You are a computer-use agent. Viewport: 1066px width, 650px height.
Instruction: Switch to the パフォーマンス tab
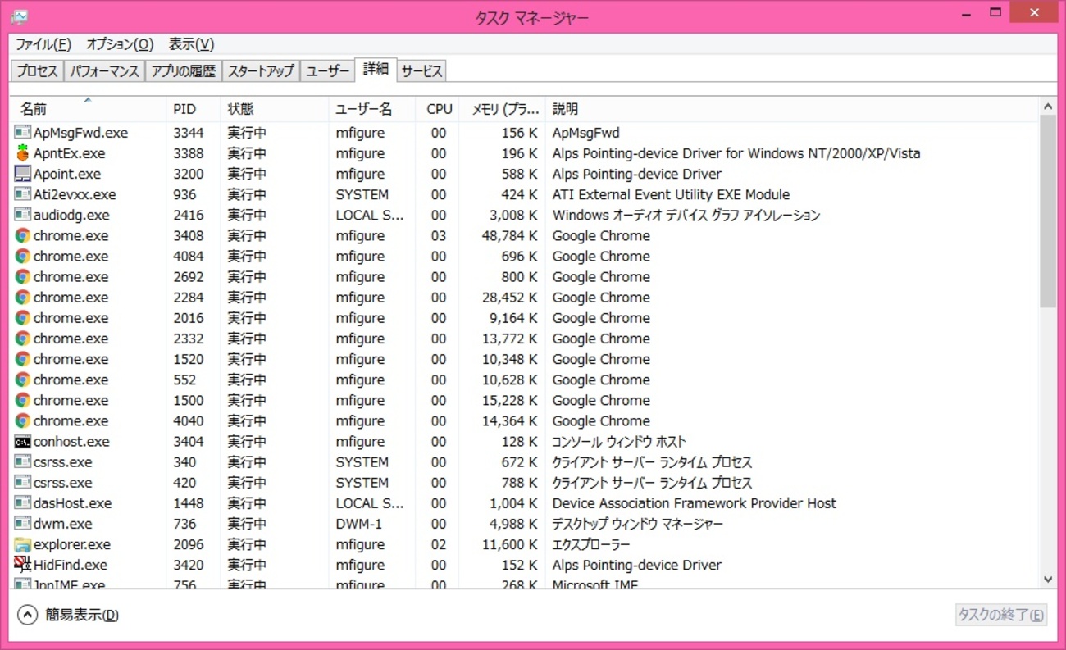[x=104, y=71]
